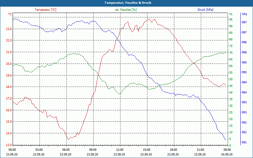The width and height of the screenshot is (253, 158).
Task: Click the "13,0" temperature axis tick
Action: pos(9,145)
